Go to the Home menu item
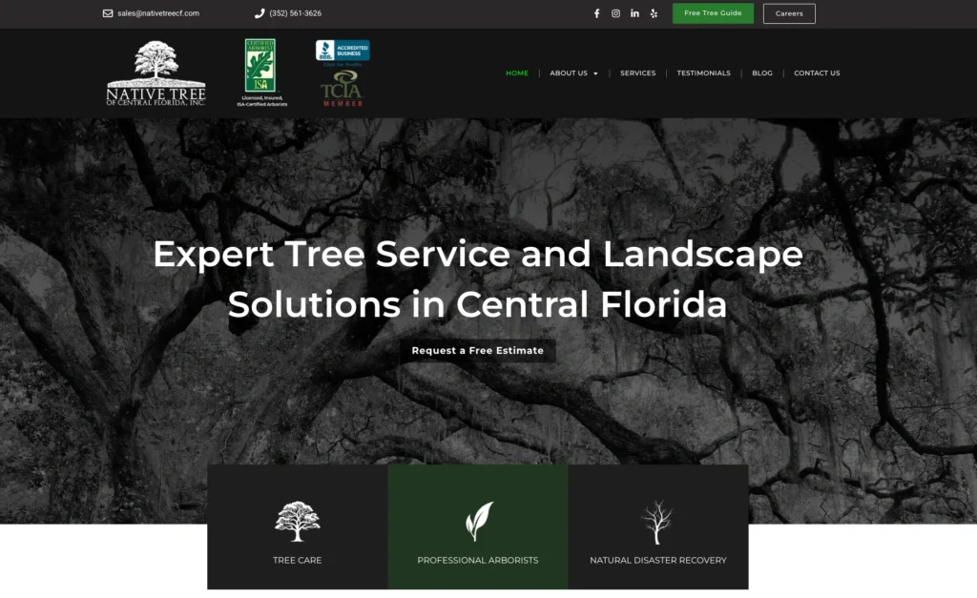Screen dimensions: 977x598 (517, 72)
